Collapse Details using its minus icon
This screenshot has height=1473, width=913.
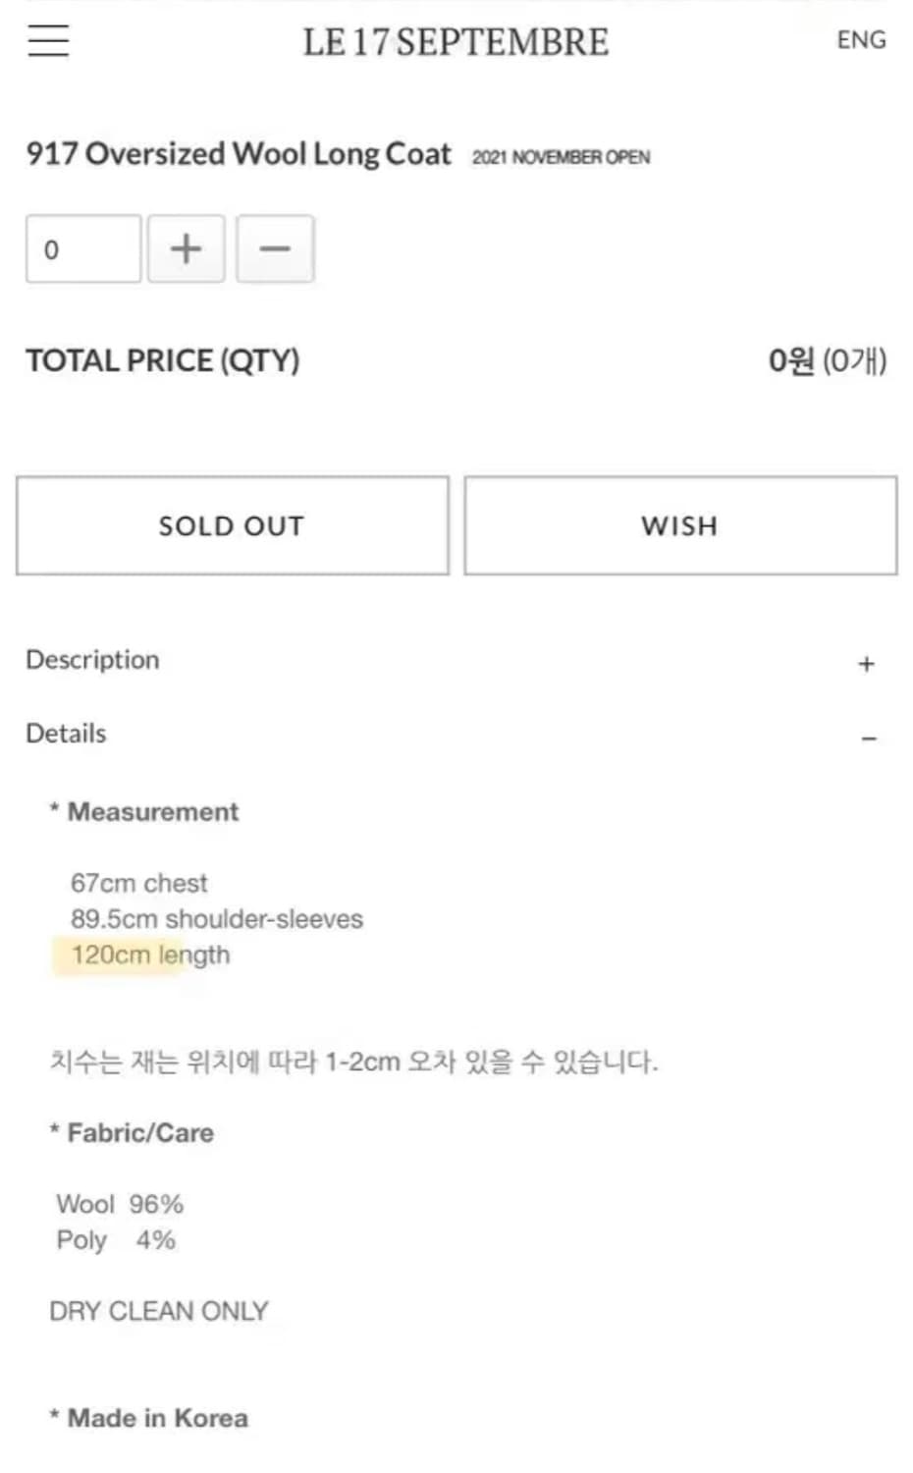(869, 738)
